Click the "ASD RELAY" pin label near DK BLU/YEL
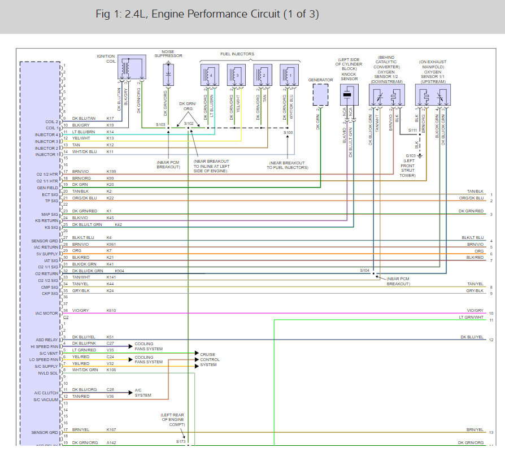The height and width of the screenshot is (452, 505). pos(46,340)
